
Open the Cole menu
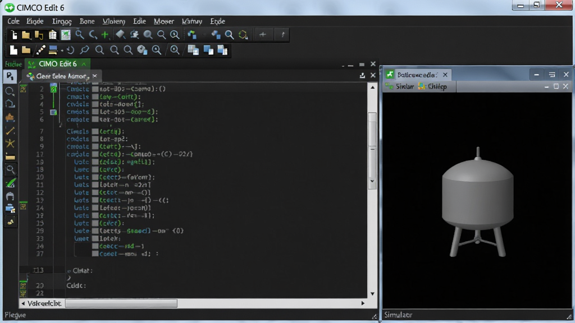click(13, 21)
